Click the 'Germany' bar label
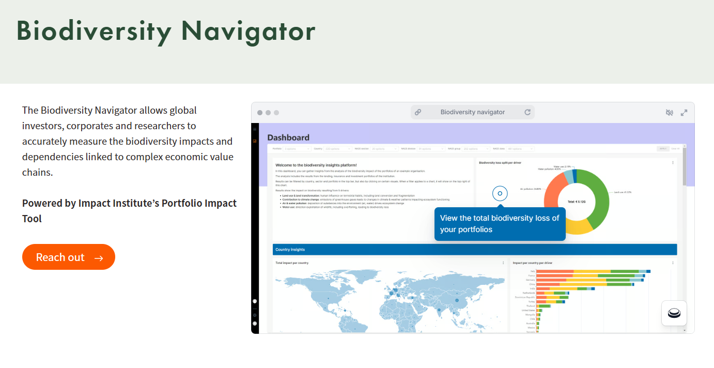714x368 pixels. (531, 280)
